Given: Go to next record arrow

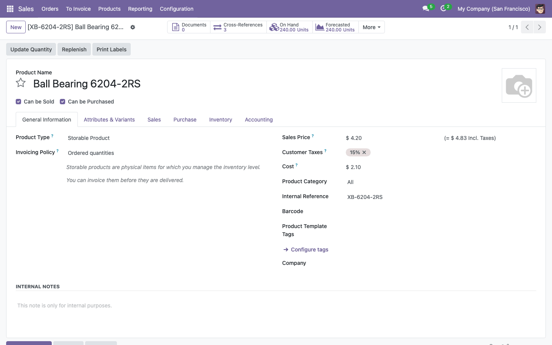Looking at the screenshot, I should click(539, 27).
